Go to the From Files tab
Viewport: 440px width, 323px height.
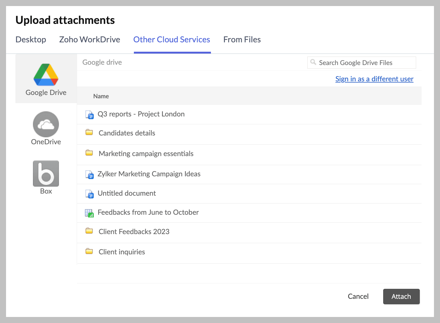point(242,40)
